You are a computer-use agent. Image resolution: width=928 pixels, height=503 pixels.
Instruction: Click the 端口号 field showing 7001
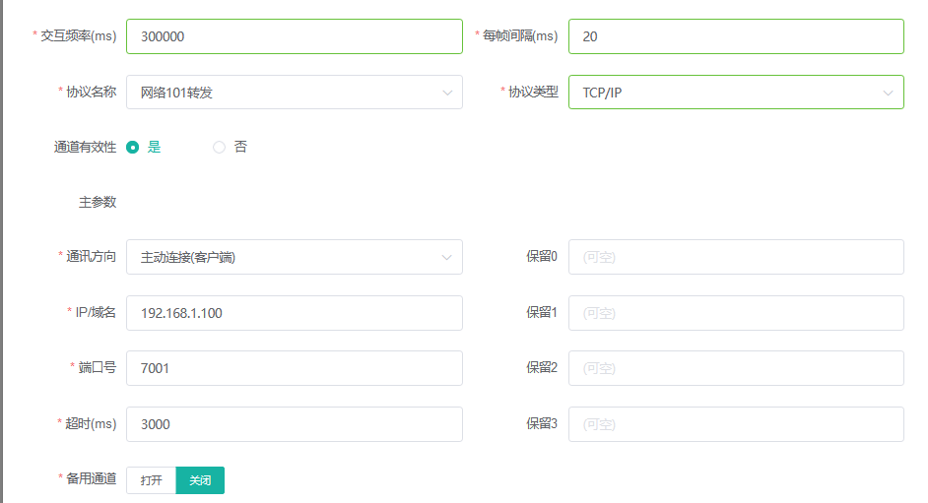tap(295, 368)
